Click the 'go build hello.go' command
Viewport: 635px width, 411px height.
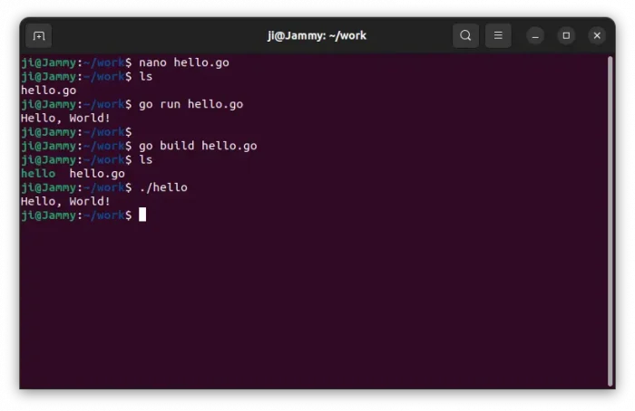point(198,146)
